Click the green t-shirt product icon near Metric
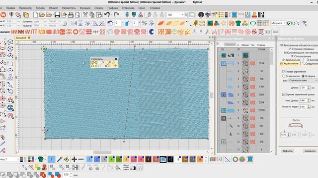 coord(238,23)
